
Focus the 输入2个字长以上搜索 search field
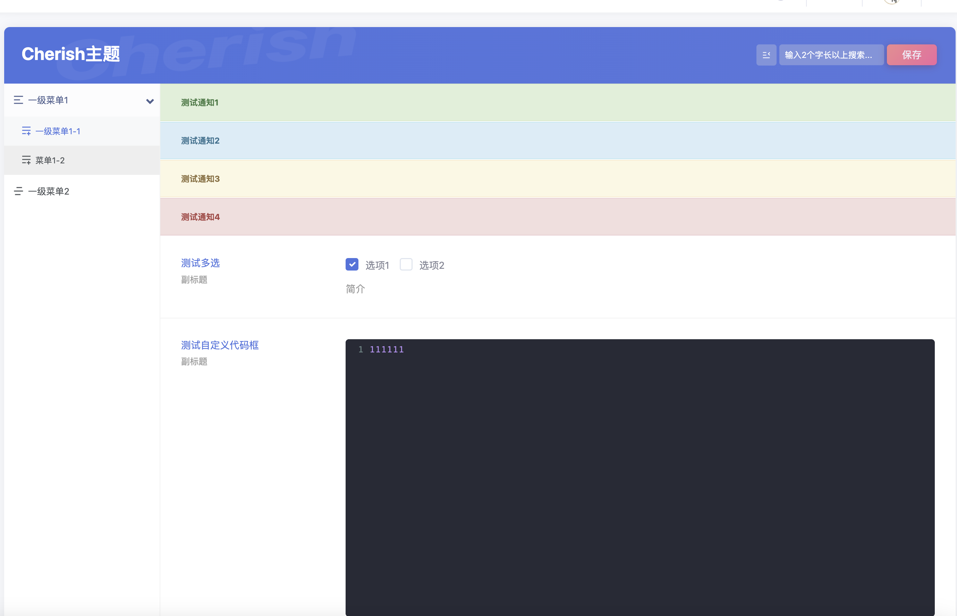[831, 55]
